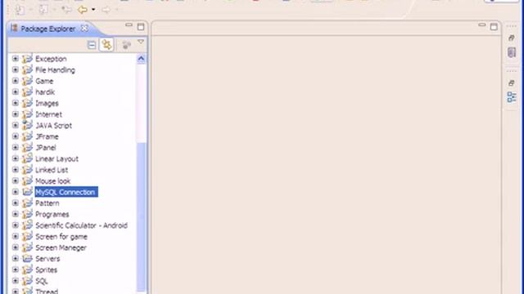
Task: Expand the Linked List project node
Action: [16, 170]
